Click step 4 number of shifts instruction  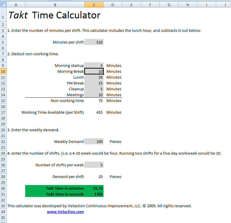[x=114, y=153]
